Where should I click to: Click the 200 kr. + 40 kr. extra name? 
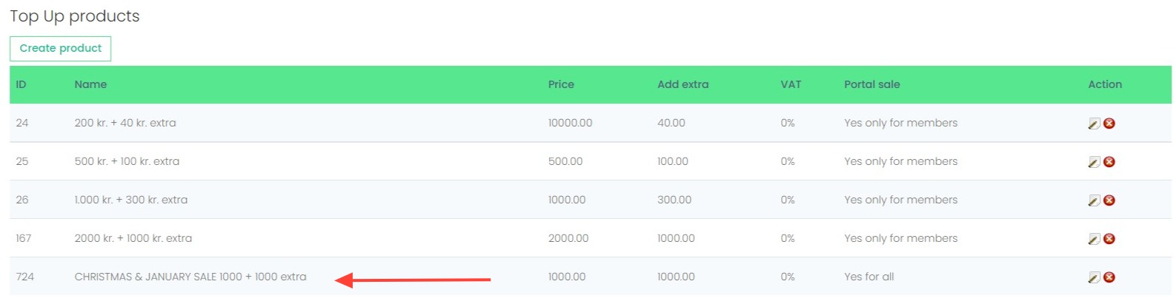[125, 123]
